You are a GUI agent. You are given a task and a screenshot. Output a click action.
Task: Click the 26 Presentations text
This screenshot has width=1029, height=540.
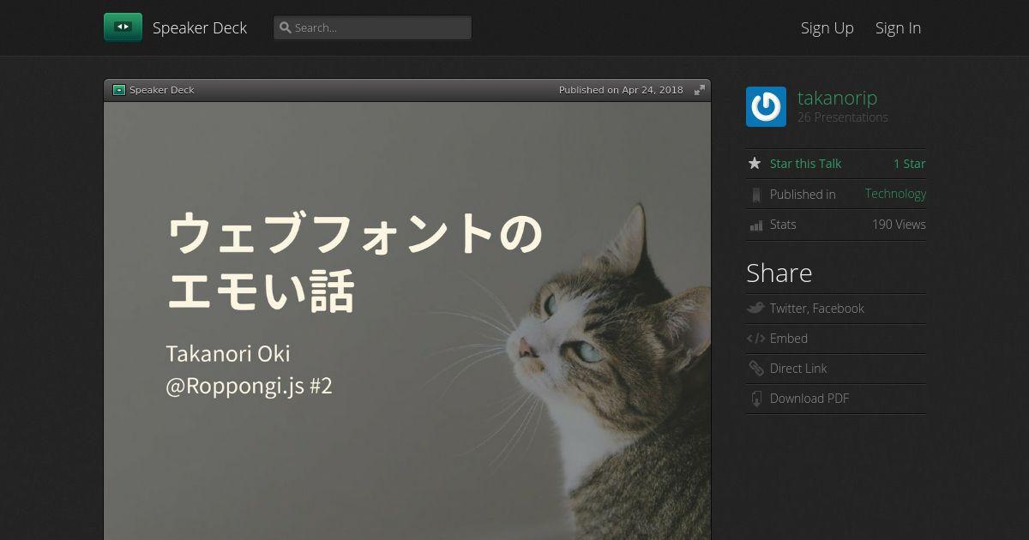tap(843, 117)
